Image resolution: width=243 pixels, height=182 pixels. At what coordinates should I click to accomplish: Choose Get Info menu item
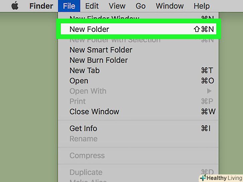click(83, 128)
